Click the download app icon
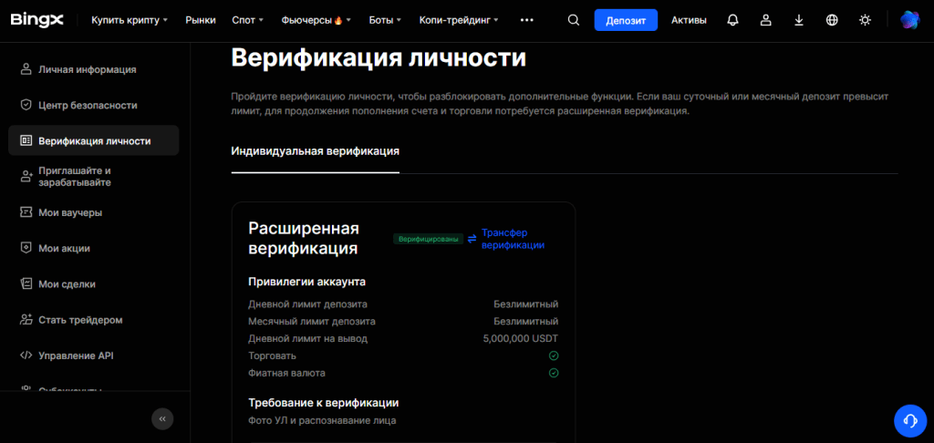Screen dimensions: 934x443 coord(799,20)
